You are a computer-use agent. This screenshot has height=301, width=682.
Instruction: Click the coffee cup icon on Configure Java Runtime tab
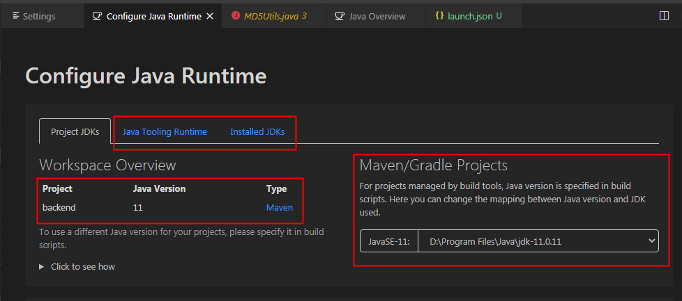coord(97,16)
